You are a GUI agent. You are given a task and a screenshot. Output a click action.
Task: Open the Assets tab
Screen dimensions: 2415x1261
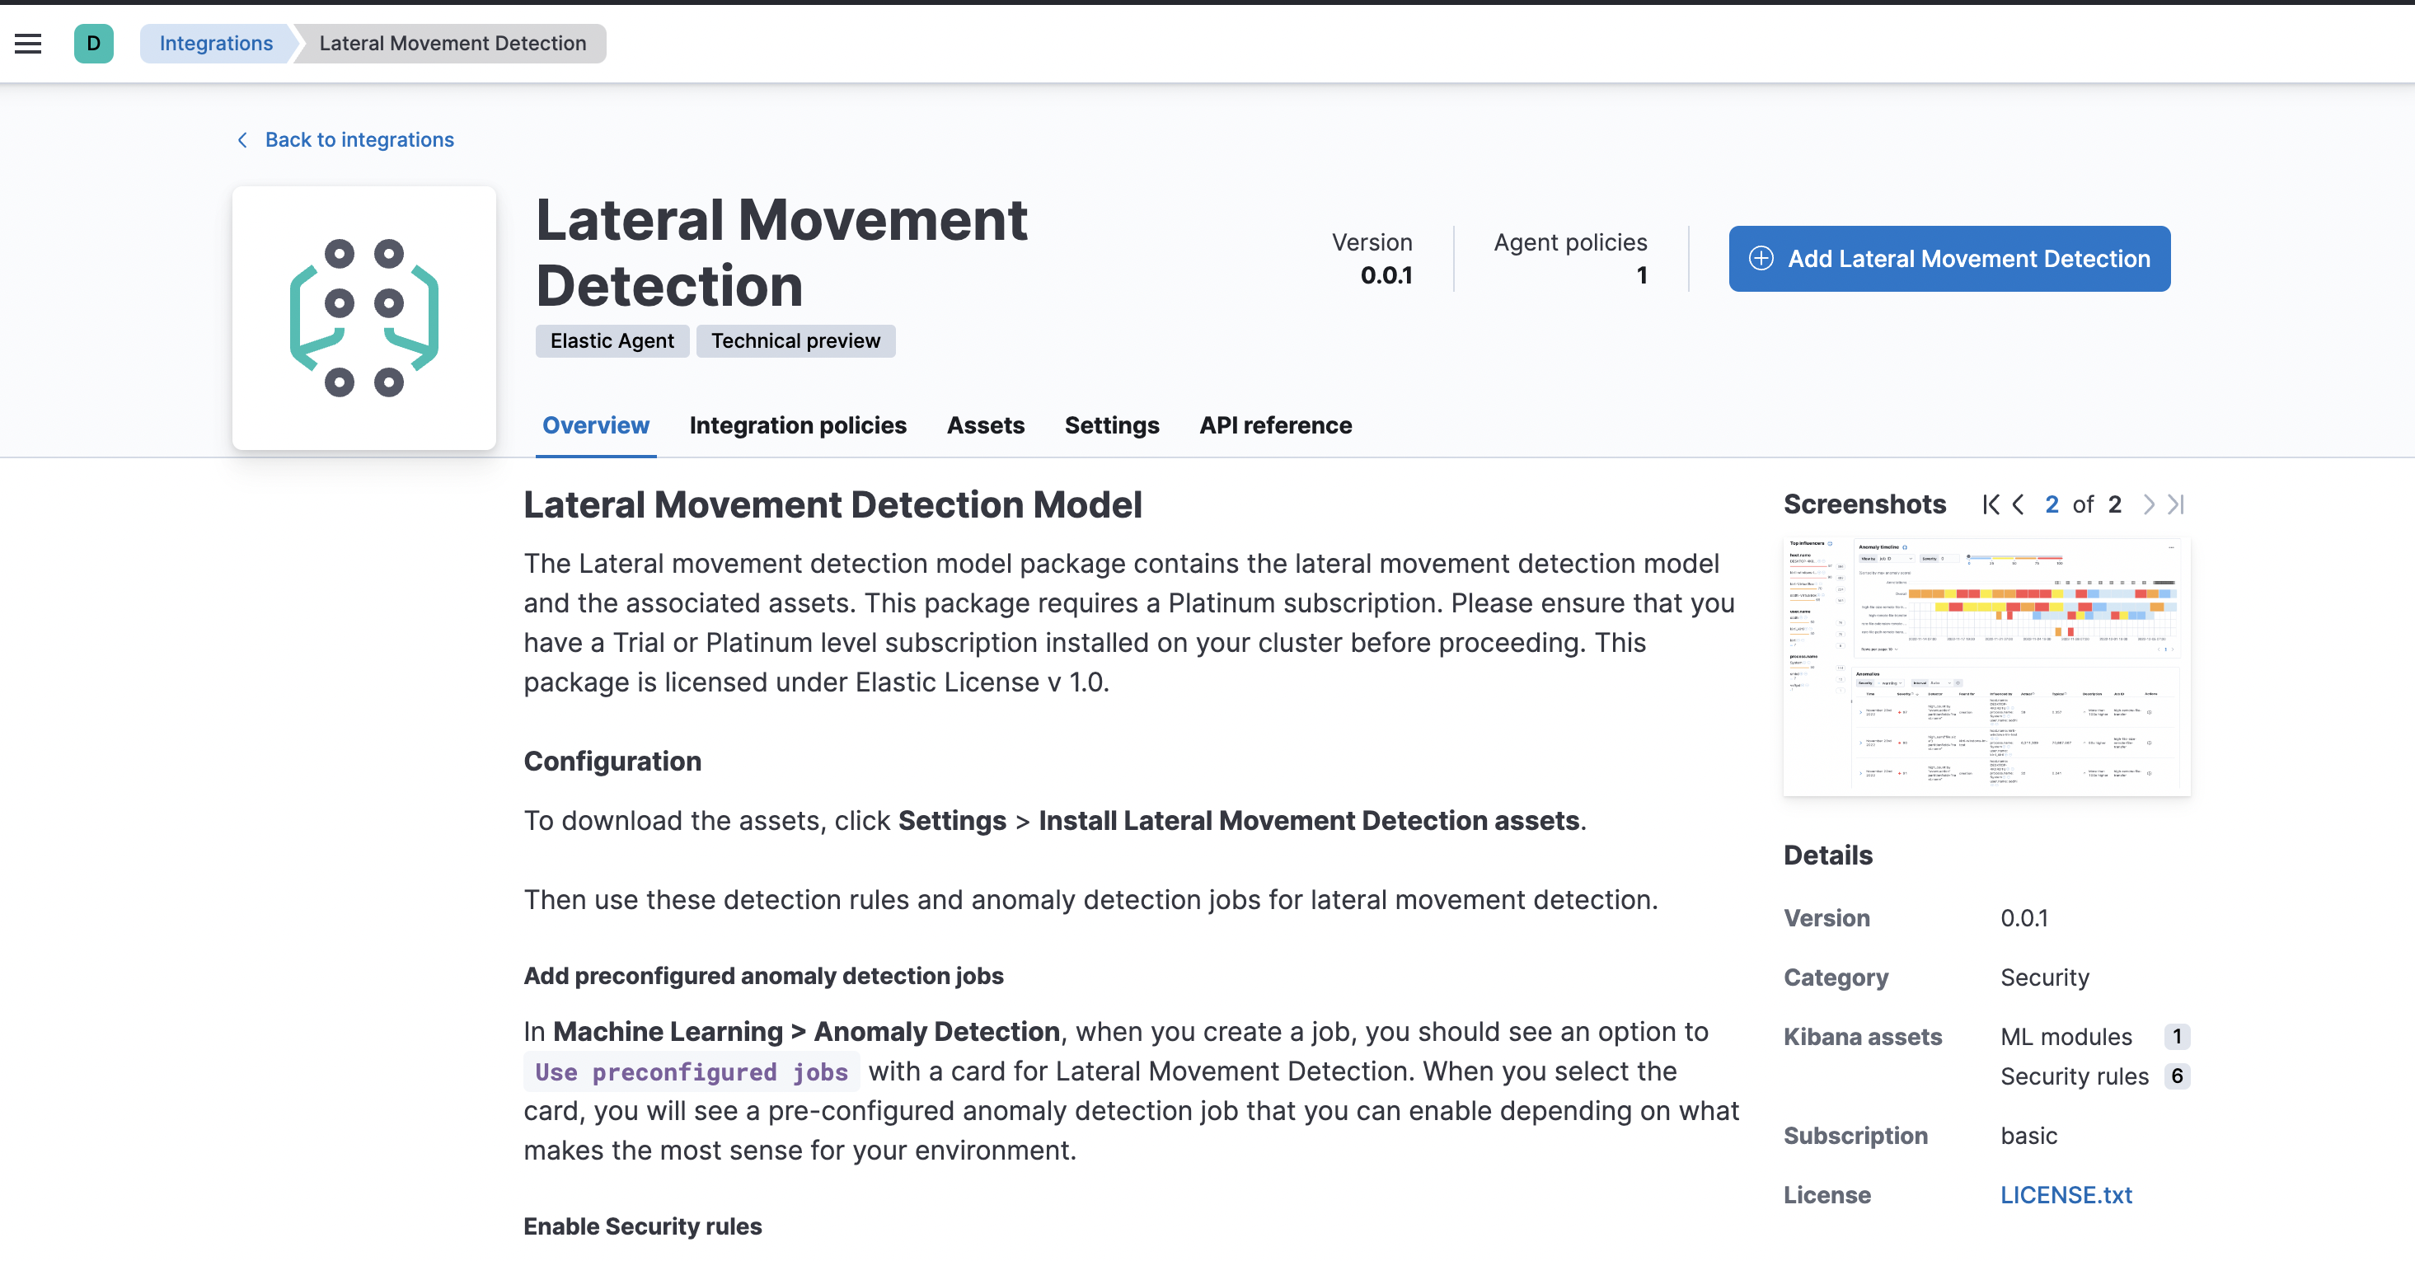click(x=985, y=425)
